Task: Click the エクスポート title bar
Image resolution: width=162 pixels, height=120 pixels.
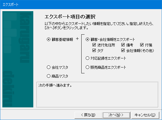Action: [x=81, y=4]
